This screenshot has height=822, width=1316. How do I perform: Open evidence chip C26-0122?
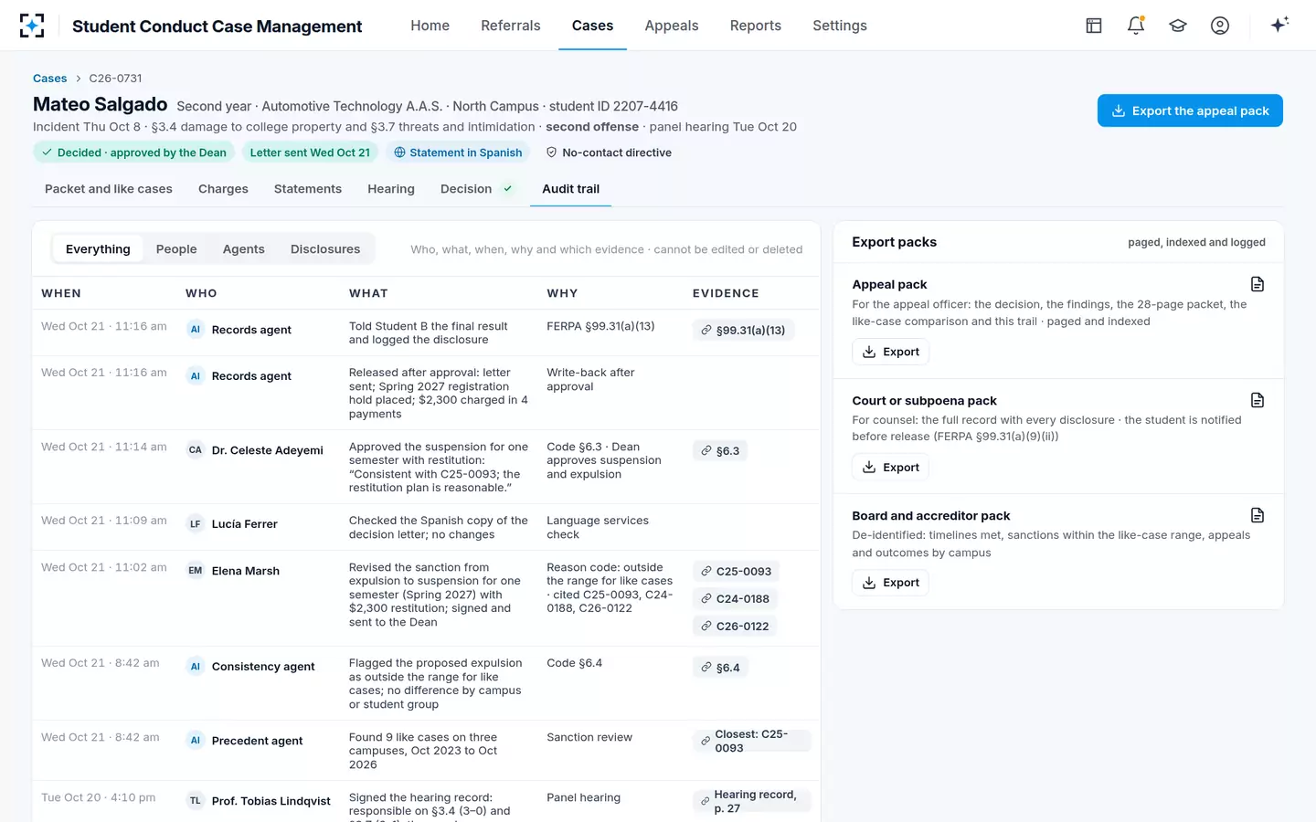click(736, 627)
